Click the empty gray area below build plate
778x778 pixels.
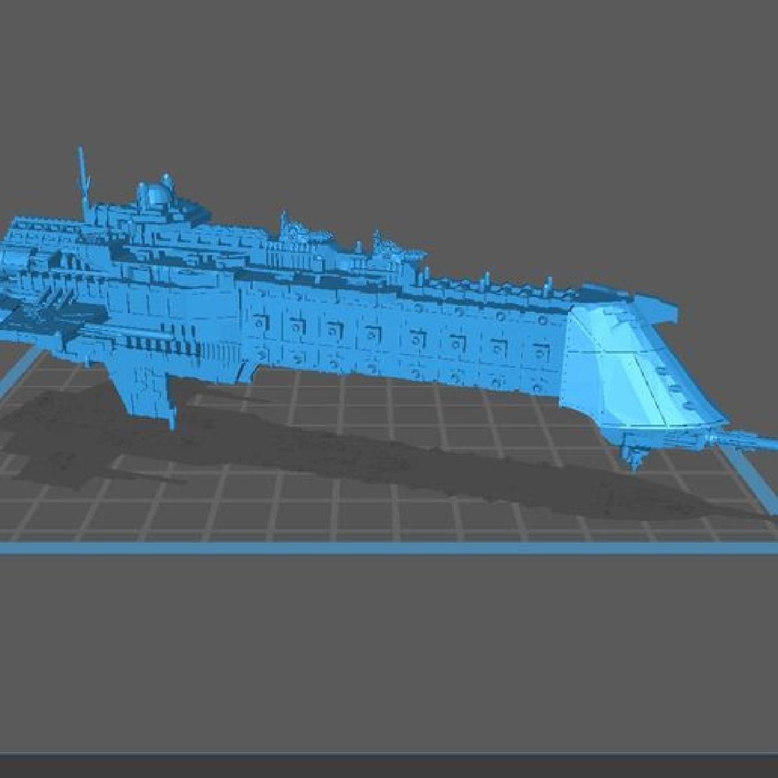click(x=389, y=648)
